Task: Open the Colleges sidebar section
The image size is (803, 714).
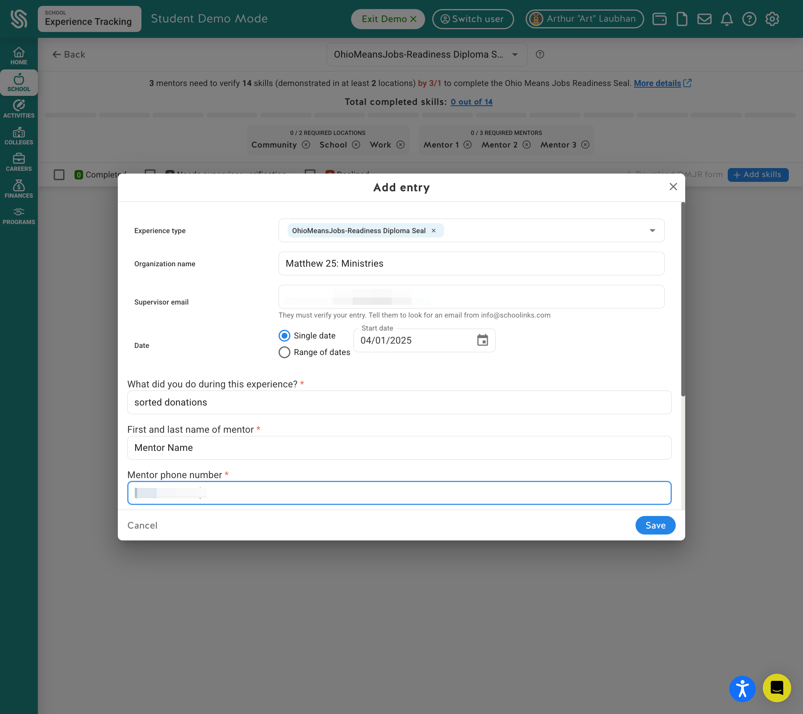Action: pos(19,136)
